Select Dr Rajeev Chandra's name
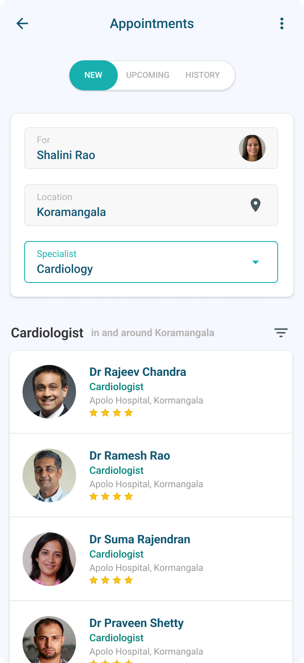304x663 pixels. tap(138, 372)
